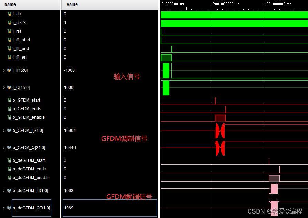Image resolution: width=308 pixels, height=218 pixels.
Task: Select the i_clk signal name
Action: [17, 14]
